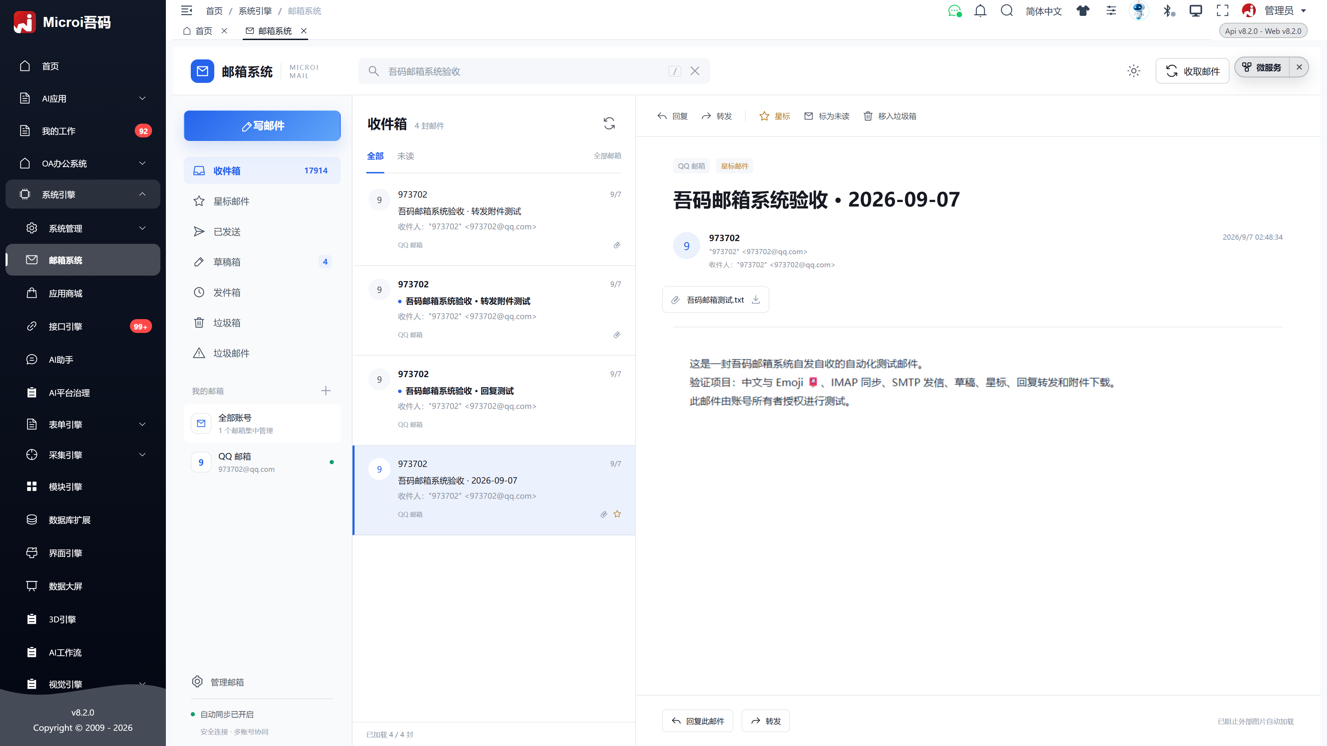Collapse 系统引擎 sidebar menu
Screen dimensions: 1327x746
83,194
